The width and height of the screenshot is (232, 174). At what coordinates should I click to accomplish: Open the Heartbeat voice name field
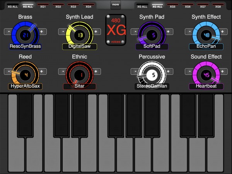point(206,86)
